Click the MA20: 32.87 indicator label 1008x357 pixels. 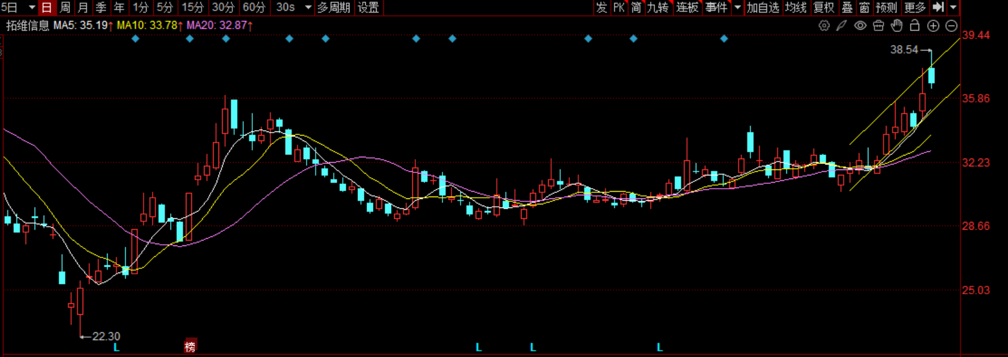(x=220, y=25)
